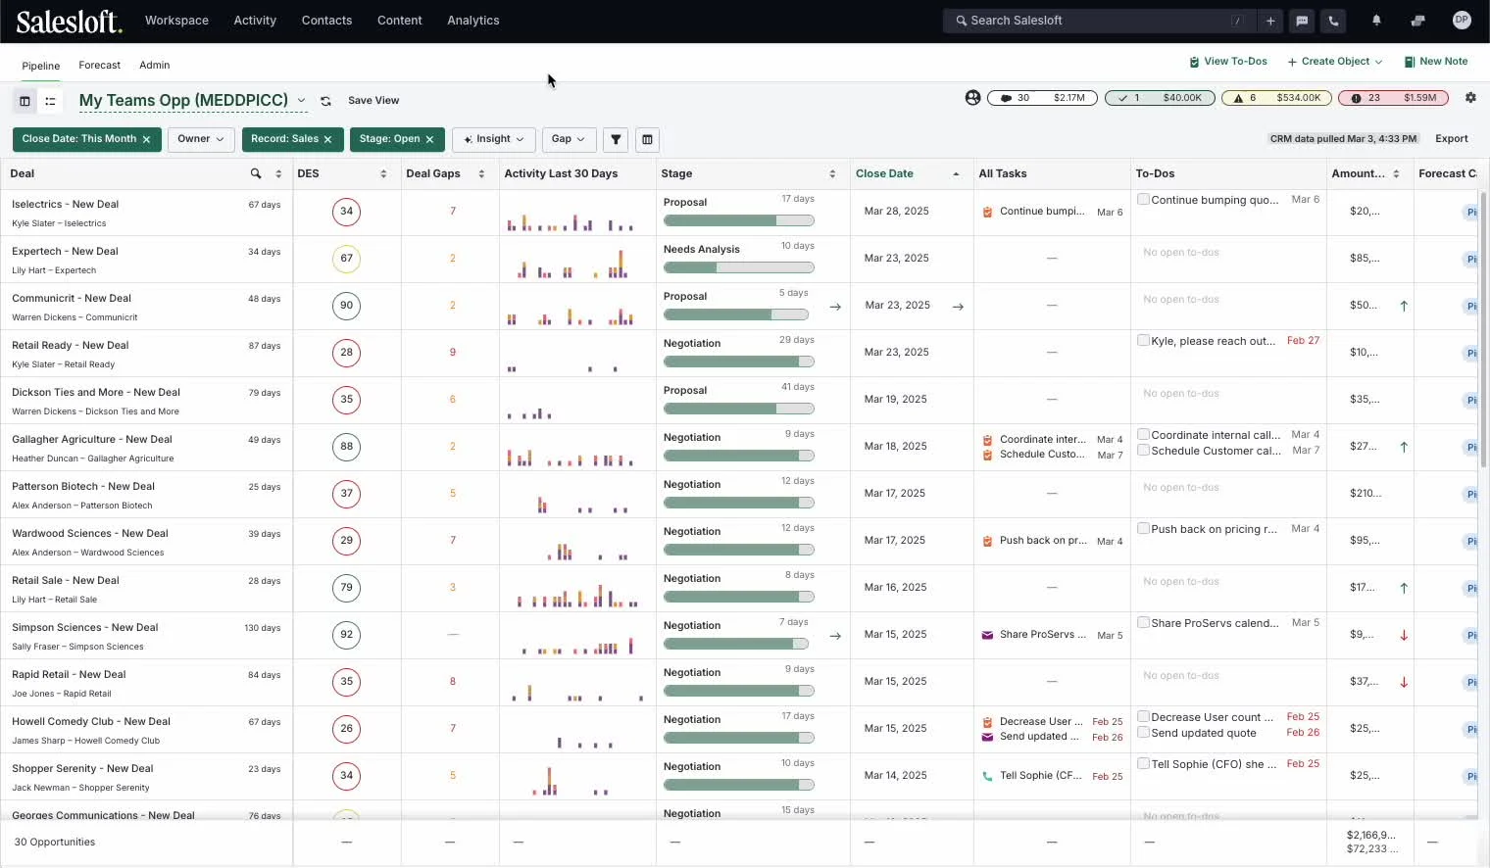Expand the Create Object menu
The image size is (1490, 868).
[x=1334, y=62]
